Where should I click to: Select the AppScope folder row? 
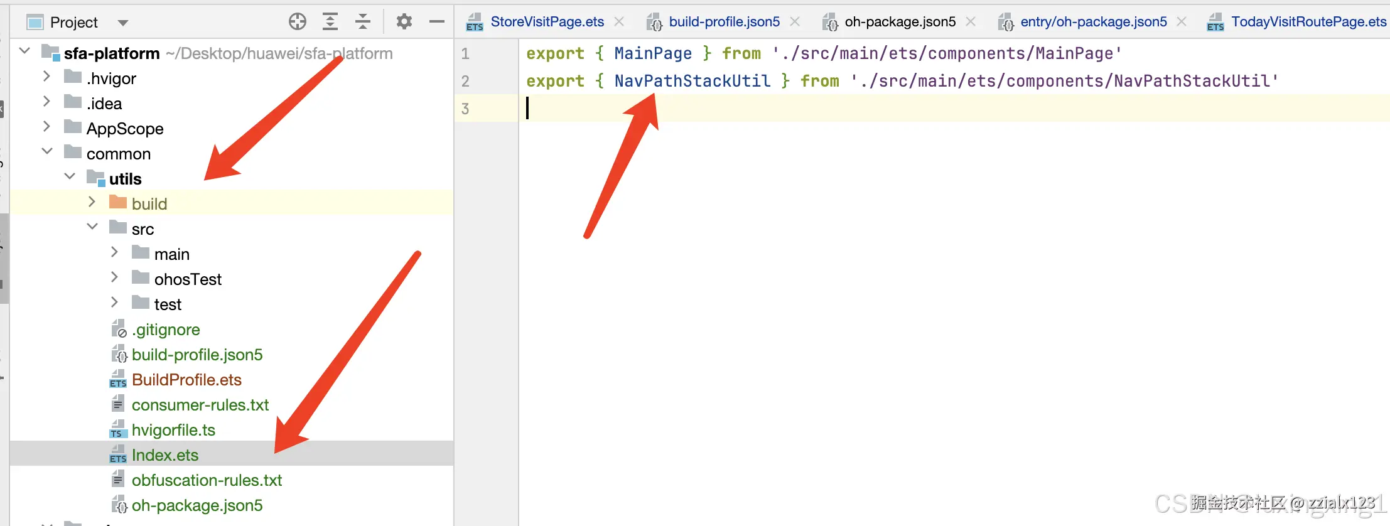click(231, 129)
